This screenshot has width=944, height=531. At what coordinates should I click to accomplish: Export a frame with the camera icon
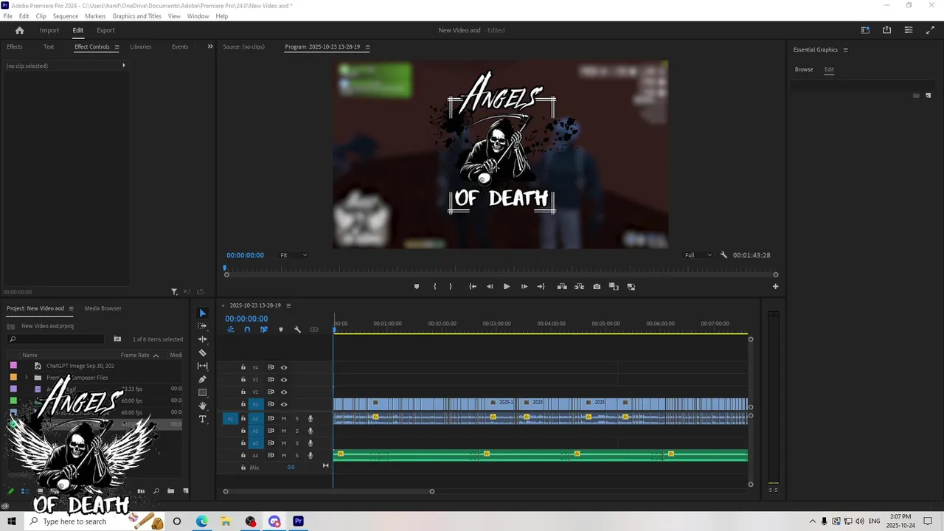pyautogui.click(x=597, y=286)
